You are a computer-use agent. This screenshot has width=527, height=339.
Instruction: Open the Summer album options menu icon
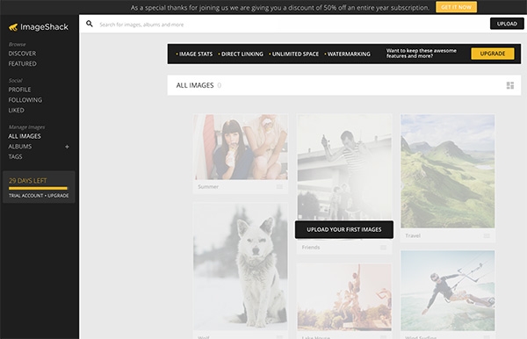pos(279,186)
